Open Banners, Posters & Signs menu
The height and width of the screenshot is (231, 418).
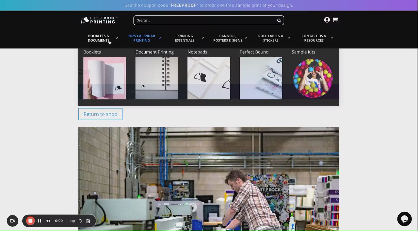click(228, 38)
